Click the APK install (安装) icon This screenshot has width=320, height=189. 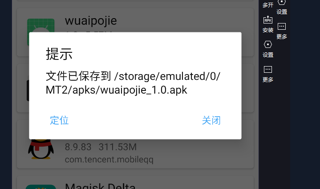pyautogui.click(x=268, y=20)
